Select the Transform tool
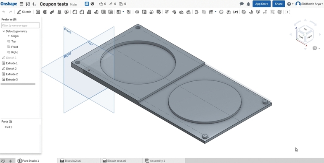This screenshot has height=163, width=324. (x=151, y=12)
